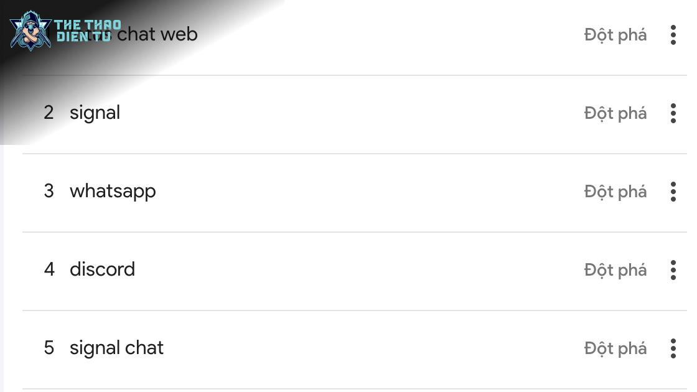Open three-dot menu for whatsapp query
Image resolution: width=697 pixels, height=392 pixels.
click(x=673, y=192)
